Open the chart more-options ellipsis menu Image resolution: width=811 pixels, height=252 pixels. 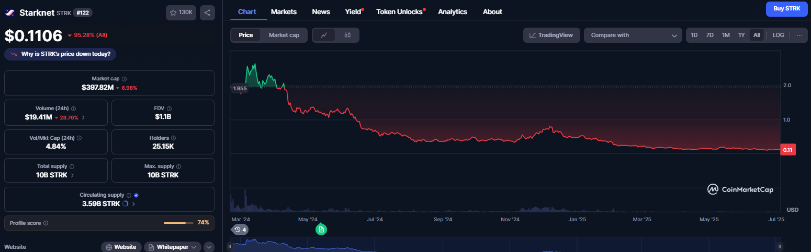point(799,35)
